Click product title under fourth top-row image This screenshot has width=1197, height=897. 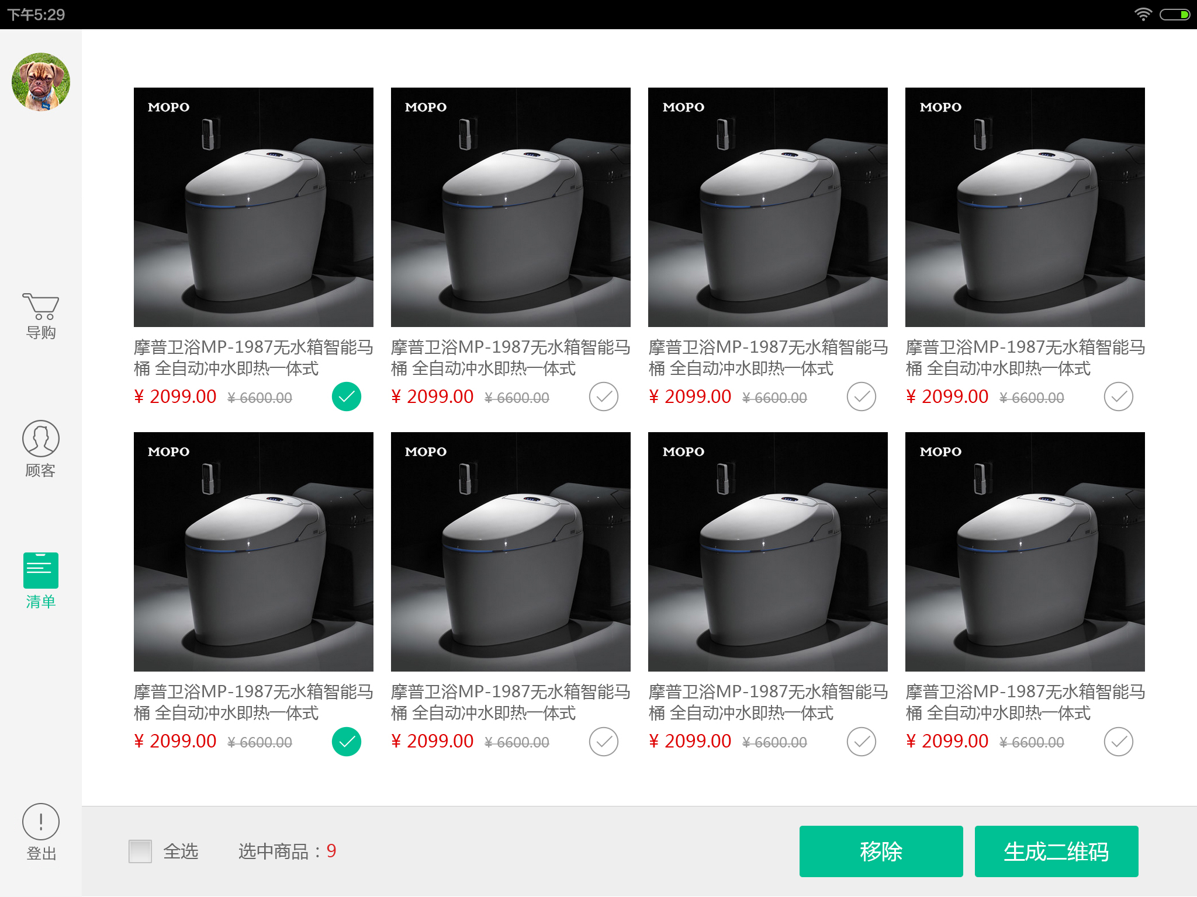(1025, 358)
